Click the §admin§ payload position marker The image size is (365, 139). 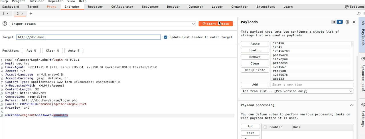click(x=61, y=115)
